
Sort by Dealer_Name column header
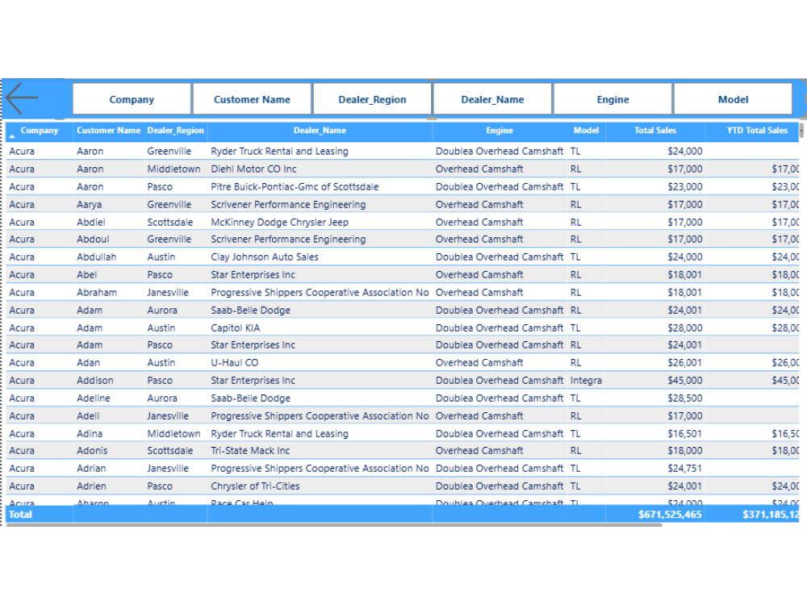point(320,131)
